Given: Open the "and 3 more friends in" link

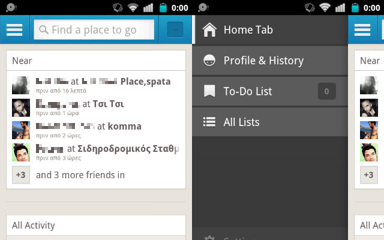Looking at the screenshot, I should pos(80,175).
